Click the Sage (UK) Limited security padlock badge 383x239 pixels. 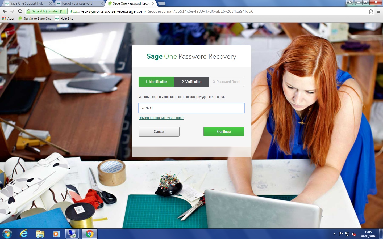pos(47,11)
